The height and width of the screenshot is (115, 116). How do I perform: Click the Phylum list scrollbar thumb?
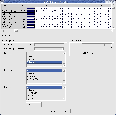[64, 92]
